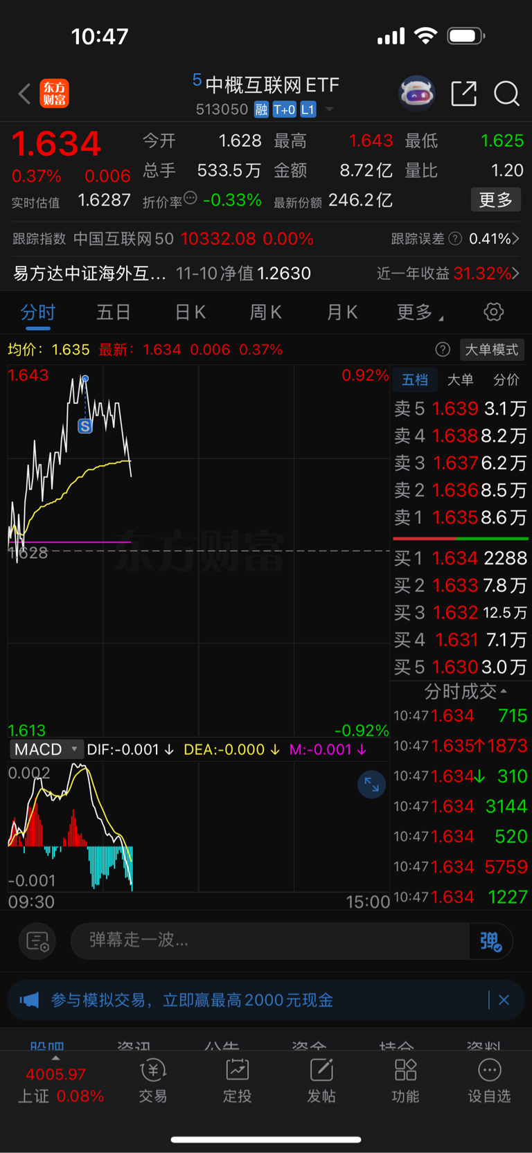
Task: Open 功能 in bottom bar
Action: coord(405,1081)
